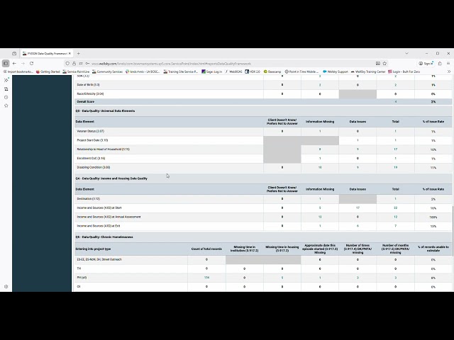This screenshot has height=340, width=454.
Task: Click the saved password key icon
Action: 87,63
